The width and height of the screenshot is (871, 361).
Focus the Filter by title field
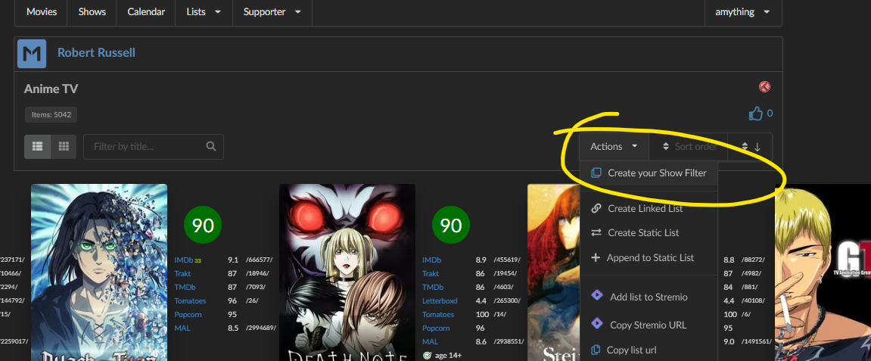point(154,147)
